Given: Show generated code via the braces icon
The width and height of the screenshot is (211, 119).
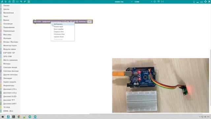Looking at the screenshot, I should (163, 2).
